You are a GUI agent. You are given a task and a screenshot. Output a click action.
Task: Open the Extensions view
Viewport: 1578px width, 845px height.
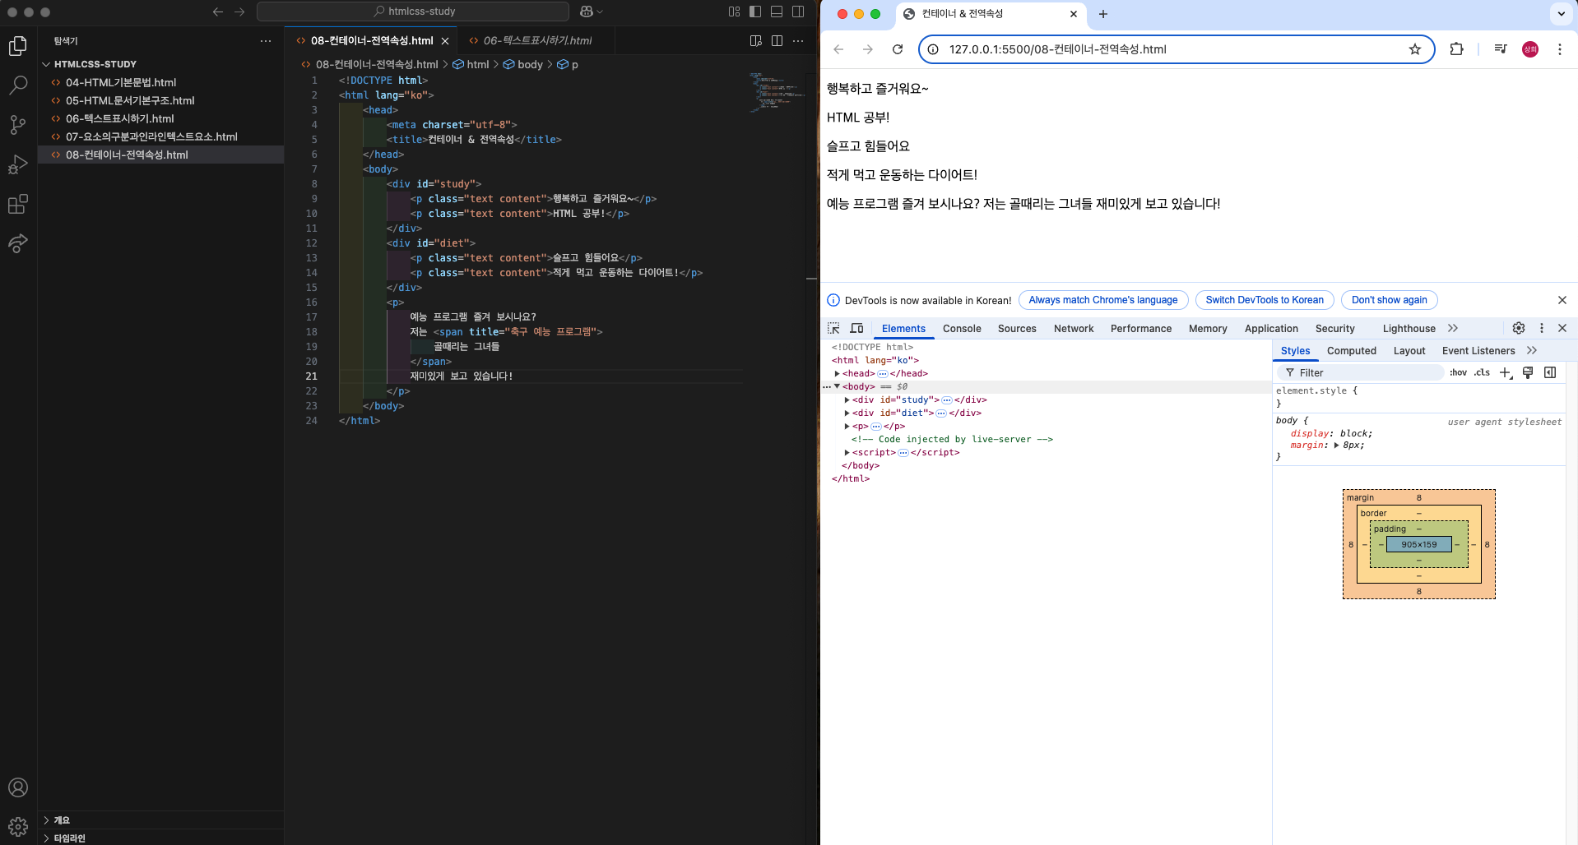pos(18,204)
